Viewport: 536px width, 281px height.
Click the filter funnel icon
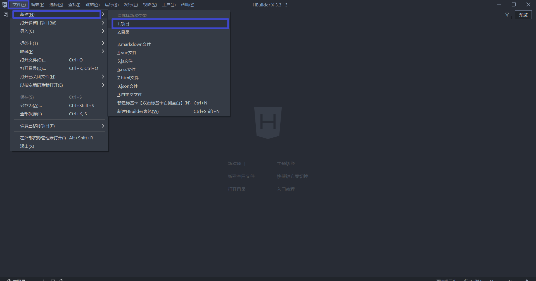click(507, 15)
